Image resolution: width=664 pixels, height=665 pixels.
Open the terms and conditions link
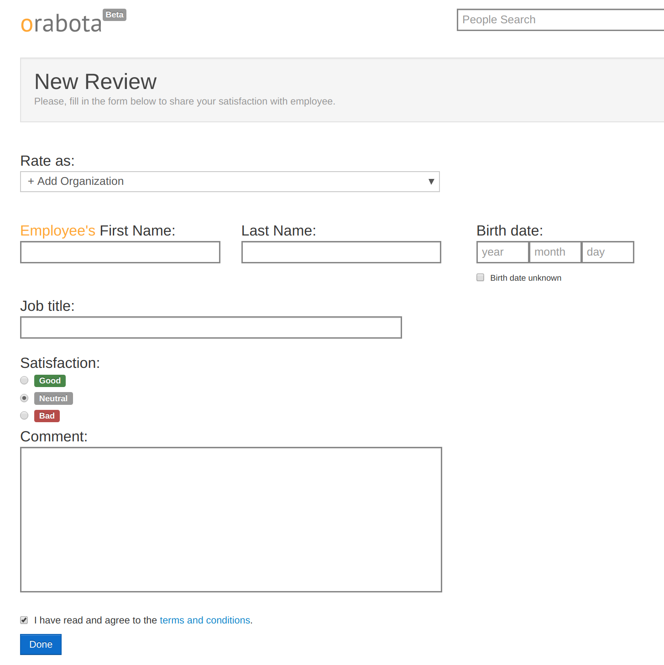pos(205,620)
